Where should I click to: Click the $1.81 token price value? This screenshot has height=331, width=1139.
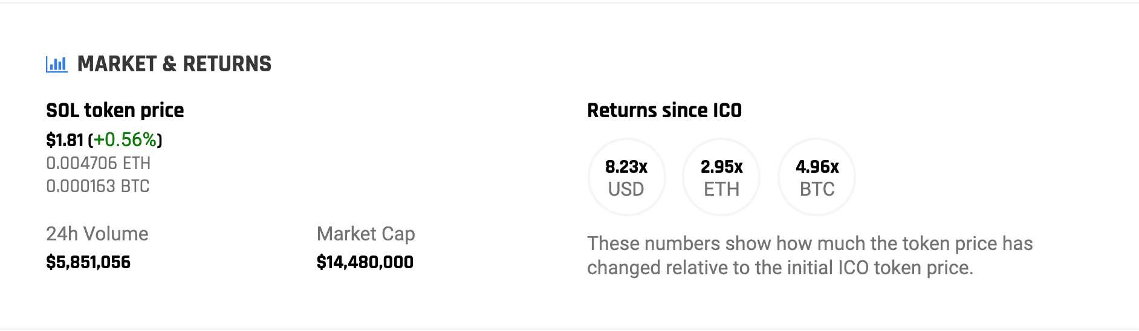pos(65,140)
